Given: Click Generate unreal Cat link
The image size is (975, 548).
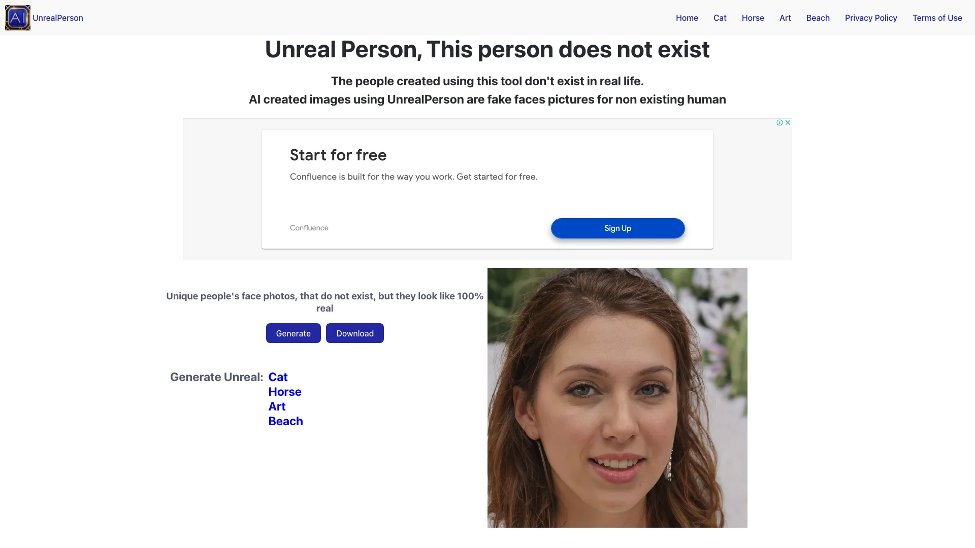Looking at the screenshot, I should coord(278,376).
